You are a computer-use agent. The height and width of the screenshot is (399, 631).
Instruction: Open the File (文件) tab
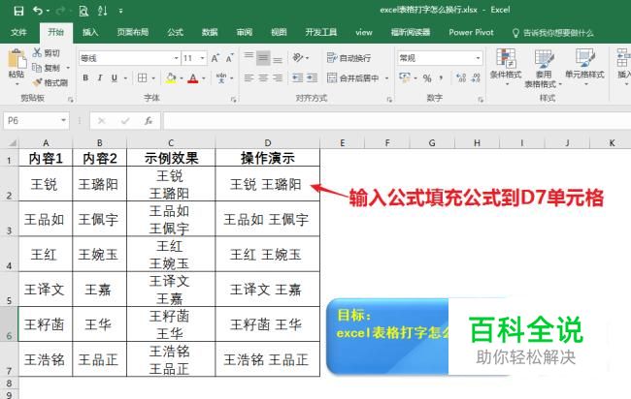pos(18,33)
